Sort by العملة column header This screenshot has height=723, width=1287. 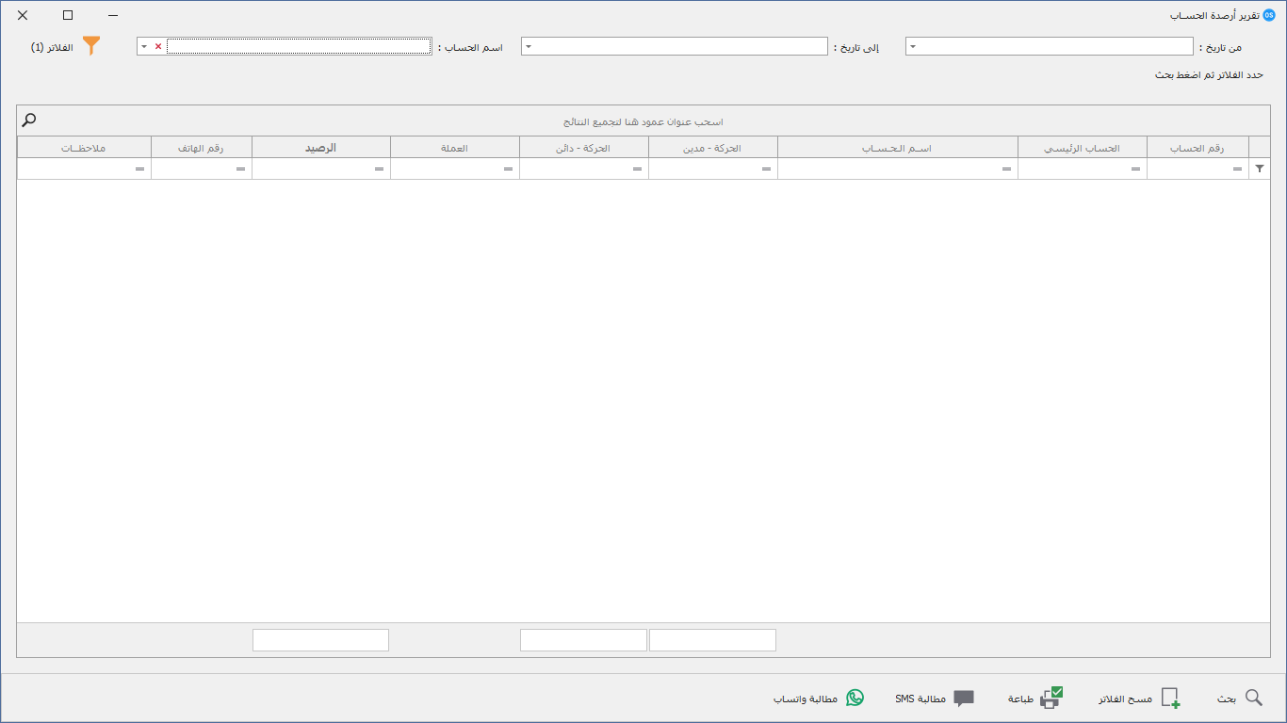[455, 148]
